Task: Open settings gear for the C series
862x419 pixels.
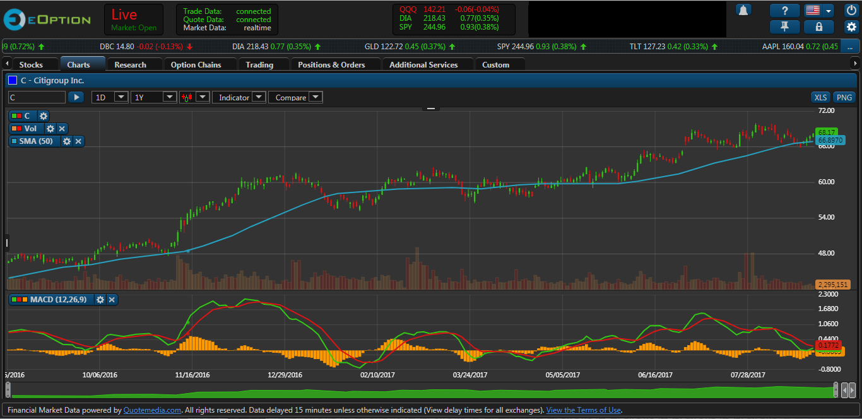Action: click(x=43, y=116)
